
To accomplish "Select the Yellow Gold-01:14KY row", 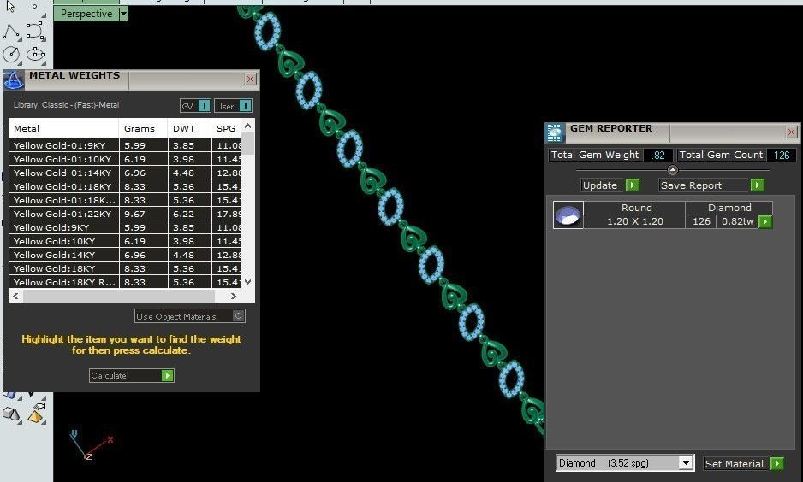I will (124, 173).
